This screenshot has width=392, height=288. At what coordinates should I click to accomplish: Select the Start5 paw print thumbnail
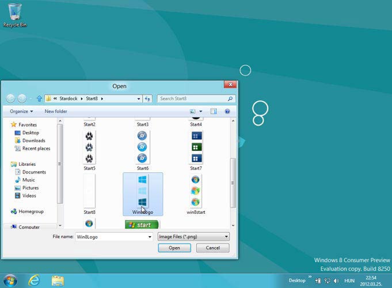click(x=90, y=147)
